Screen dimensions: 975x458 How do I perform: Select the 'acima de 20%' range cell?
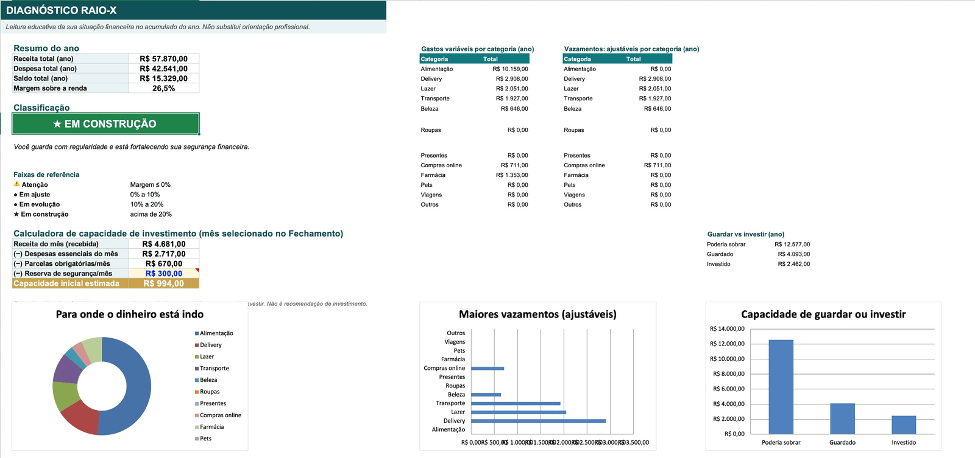click(151, 214)
